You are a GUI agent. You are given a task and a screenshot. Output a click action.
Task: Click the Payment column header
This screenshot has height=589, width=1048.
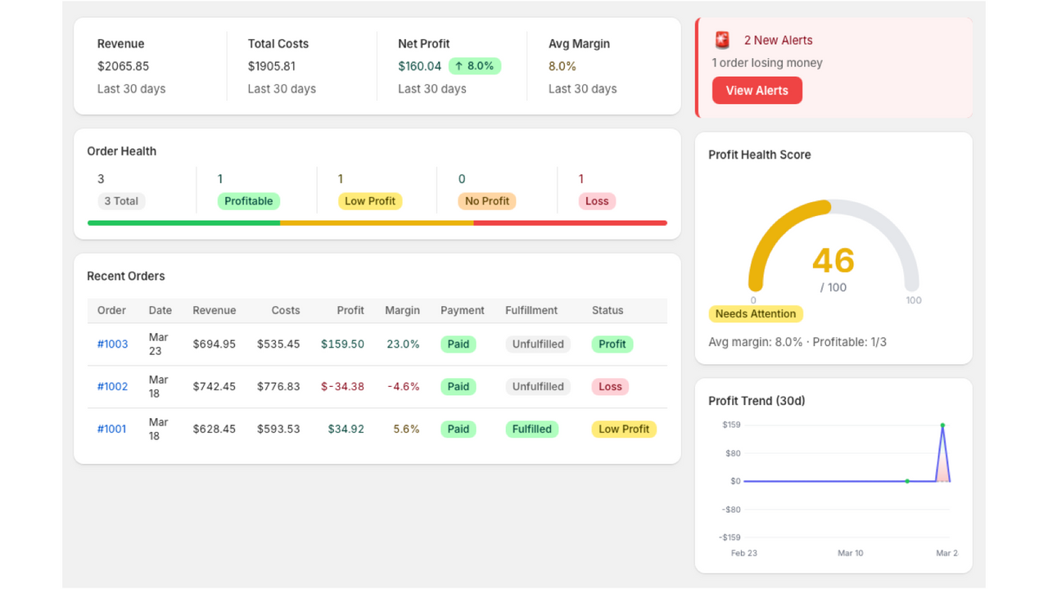(x=463, y=311)
